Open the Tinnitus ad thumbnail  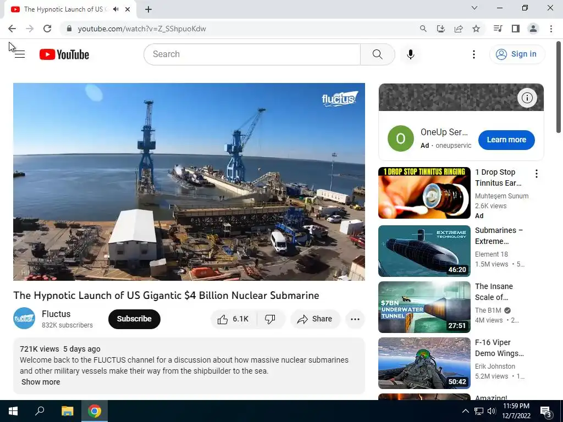click(424, 193)
